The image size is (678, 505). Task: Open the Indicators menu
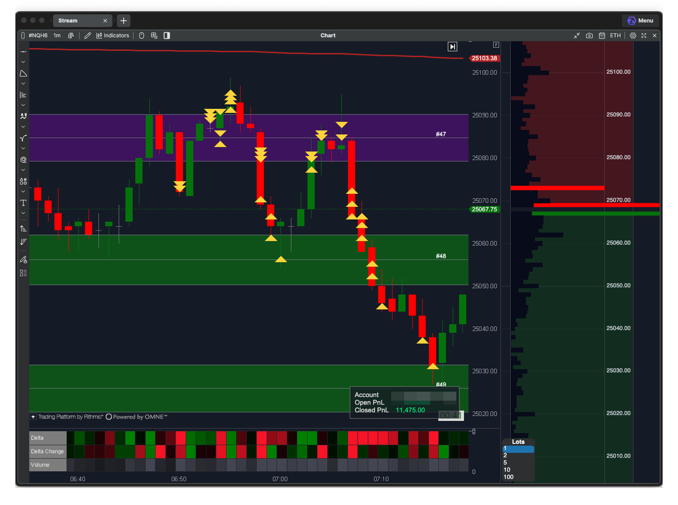click(112, 36)
